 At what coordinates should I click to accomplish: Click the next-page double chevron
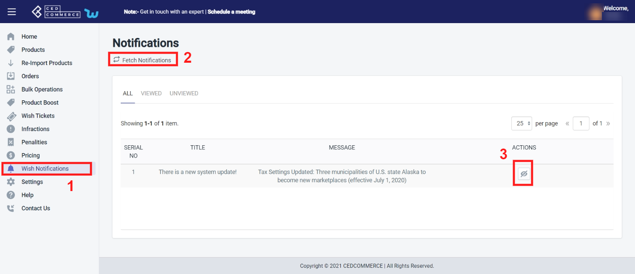pyautogui.click(x=607, y=123)
